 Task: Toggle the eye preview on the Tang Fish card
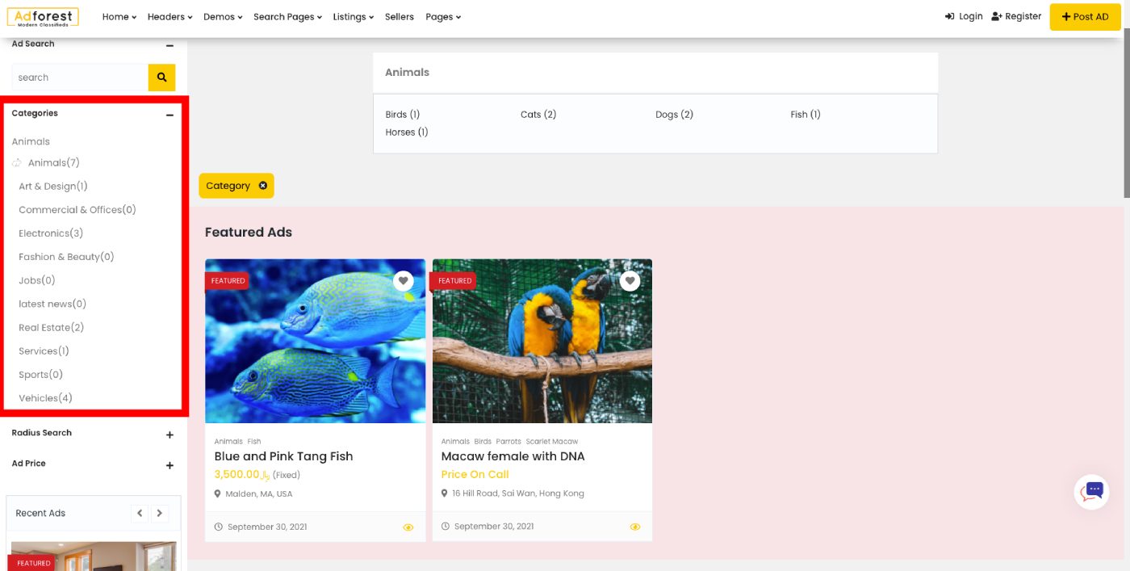click(408, 527)
